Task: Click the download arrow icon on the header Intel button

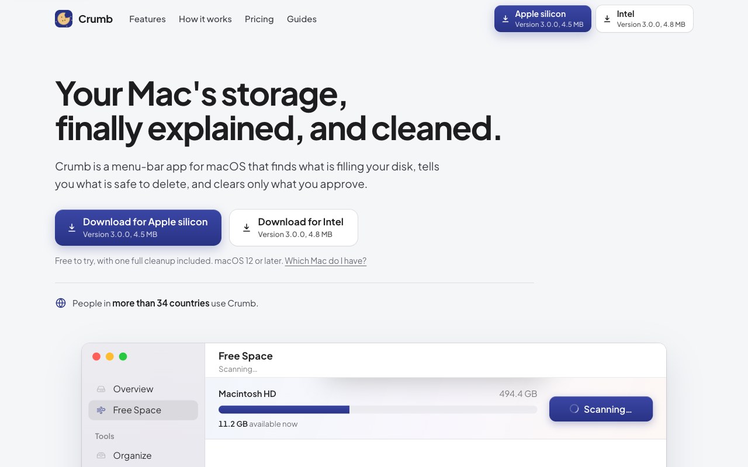Action: coord(607,19)
